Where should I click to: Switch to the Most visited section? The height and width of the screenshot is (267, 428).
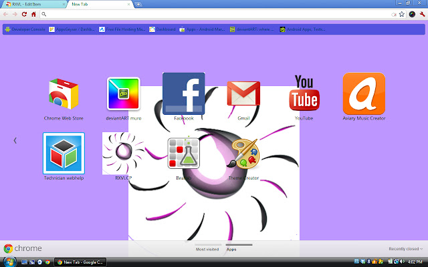(207, 249)
